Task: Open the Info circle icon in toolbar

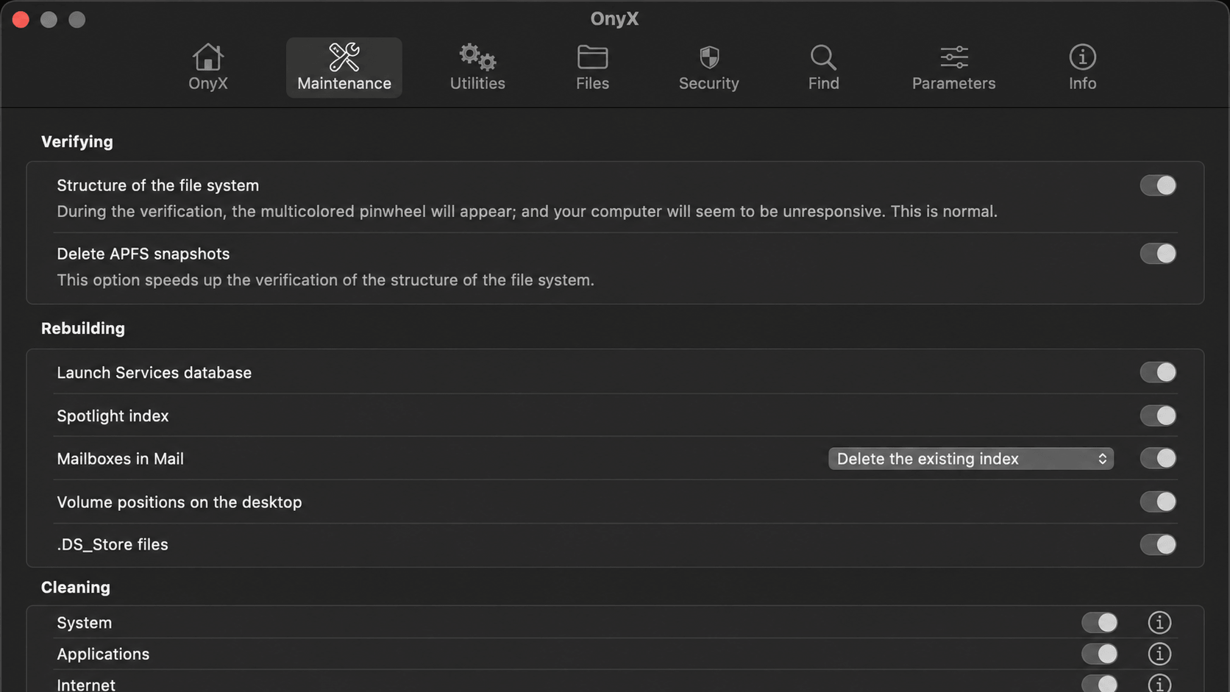Action: 1082,57
